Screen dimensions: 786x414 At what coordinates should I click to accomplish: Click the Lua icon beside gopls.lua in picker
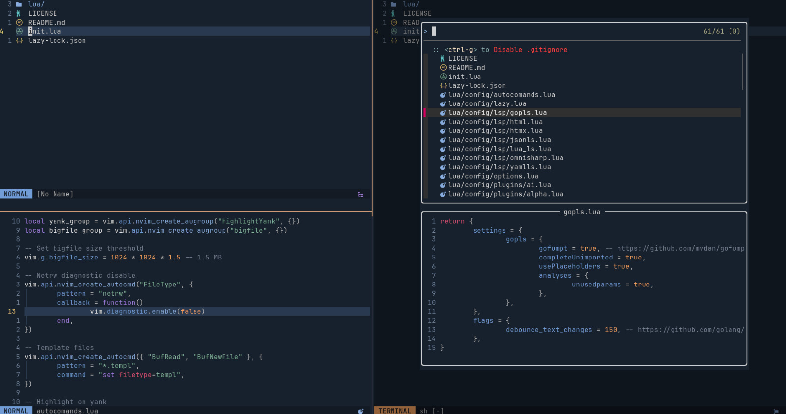443,113
